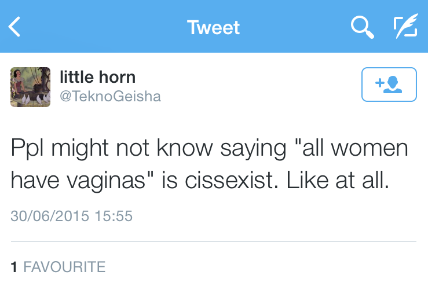
Task: Click the "Tweet" header title
Action: 213,27
